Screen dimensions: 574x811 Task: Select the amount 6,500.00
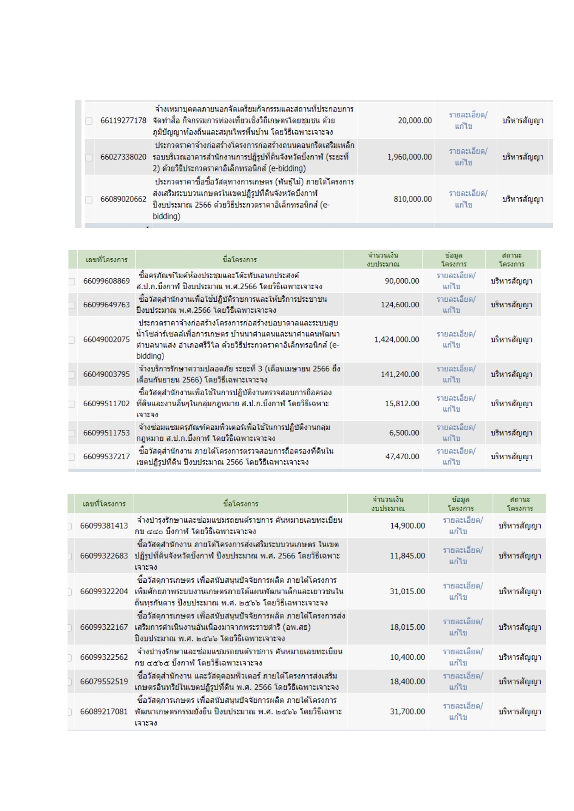tap(404, 433)
